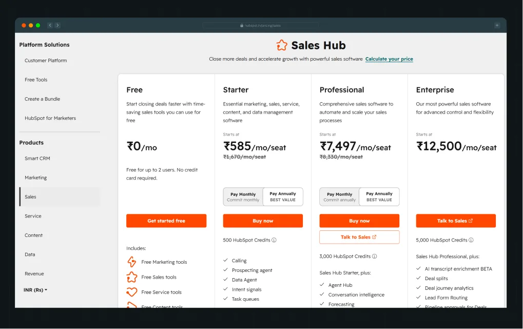523x329 pixels.
Task: Click checkmark next to AI transcript enrichment
Action: (x=418, y=268)
